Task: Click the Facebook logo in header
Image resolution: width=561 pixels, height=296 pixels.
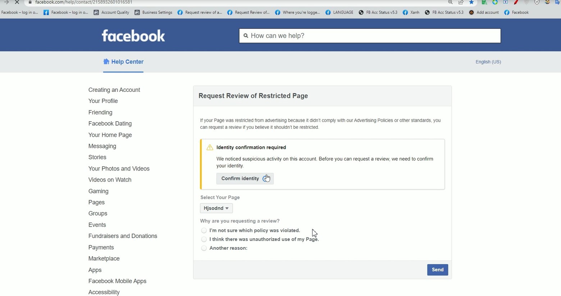Action: (133, 36)
